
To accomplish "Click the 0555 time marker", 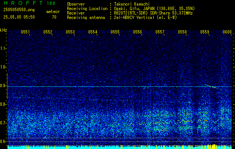I will click(x=115, y=32).
